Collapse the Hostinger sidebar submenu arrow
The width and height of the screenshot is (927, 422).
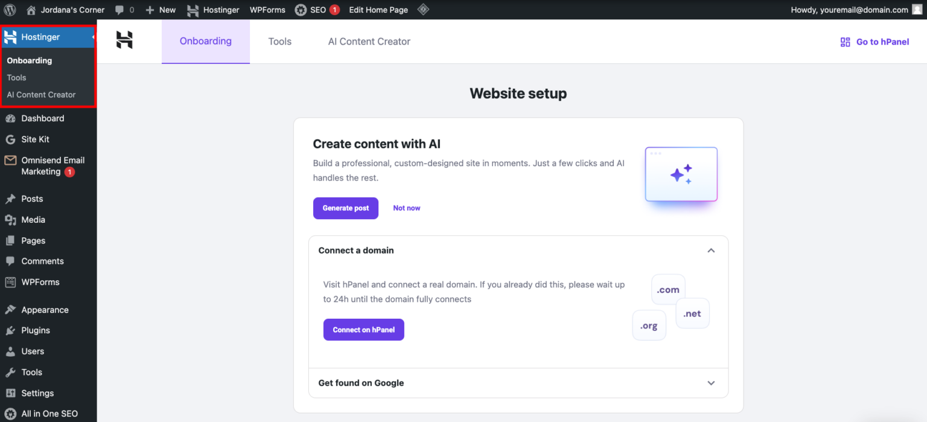click(x=92, y=37)
